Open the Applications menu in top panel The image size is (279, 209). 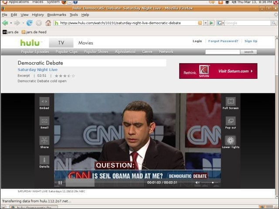19,2
